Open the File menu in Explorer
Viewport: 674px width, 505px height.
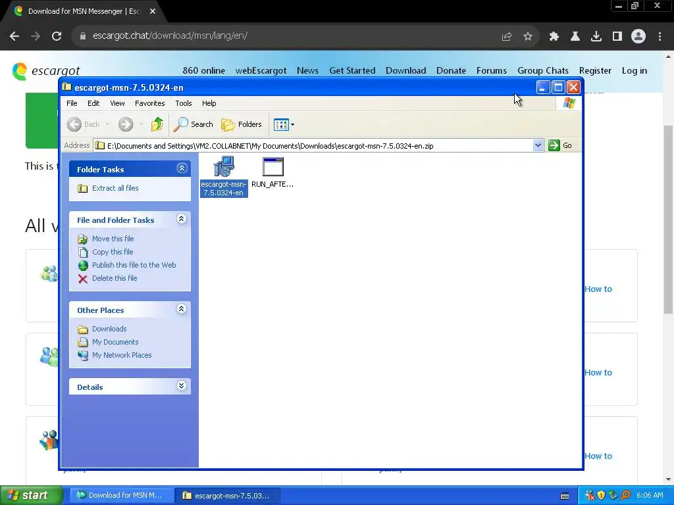(72, 103)
